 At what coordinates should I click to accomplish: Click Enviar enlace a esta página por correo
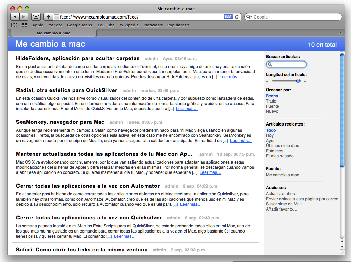302,199
